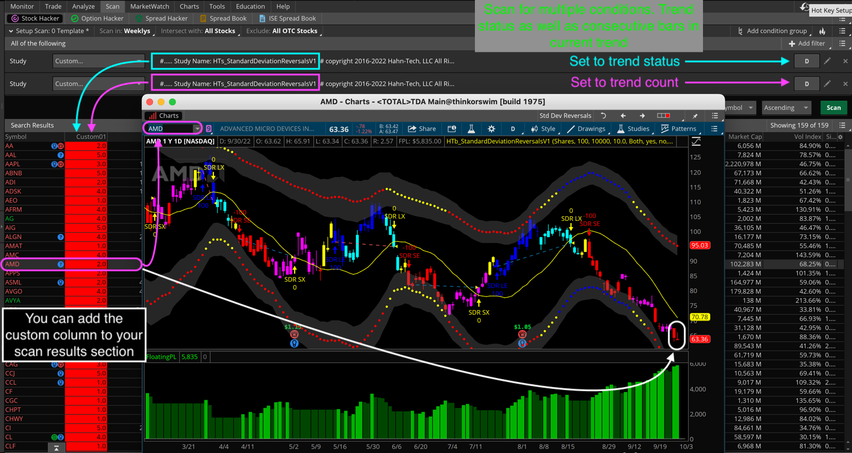852x453 pixels.
Task: Click the chart back arrow icon
Action: pyautogui.click(x=623, y=116)
